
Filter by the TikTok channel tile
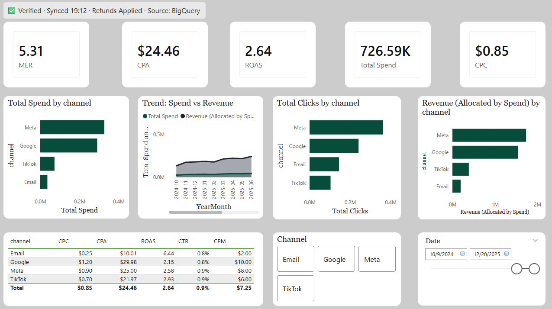295,288
